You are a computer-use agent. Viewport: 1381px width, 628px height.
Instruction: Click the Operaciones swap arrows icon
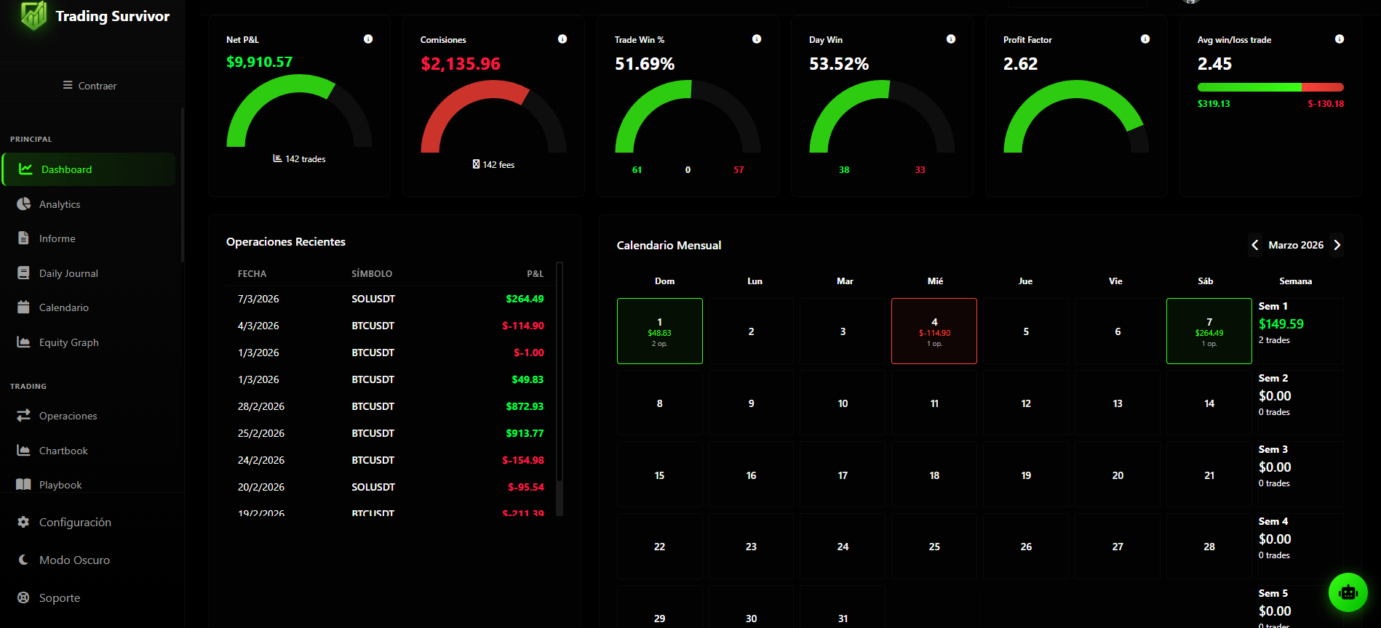(24, 415)
